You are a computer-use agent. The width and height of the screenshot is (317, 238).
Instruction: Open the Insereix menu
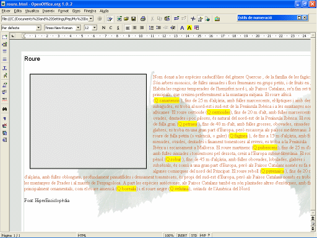[x=48, y=11]
